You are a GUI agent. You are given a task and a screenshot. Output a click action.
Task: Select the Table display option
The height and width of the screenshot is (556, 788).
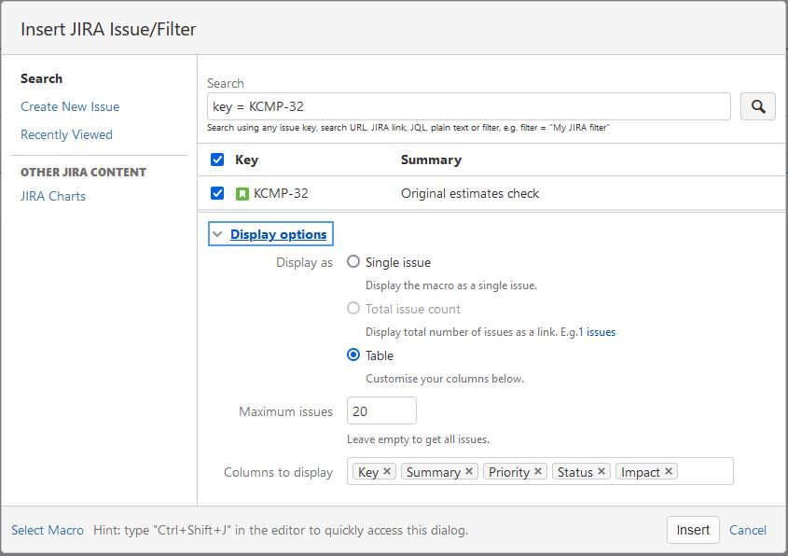point(353,355)
